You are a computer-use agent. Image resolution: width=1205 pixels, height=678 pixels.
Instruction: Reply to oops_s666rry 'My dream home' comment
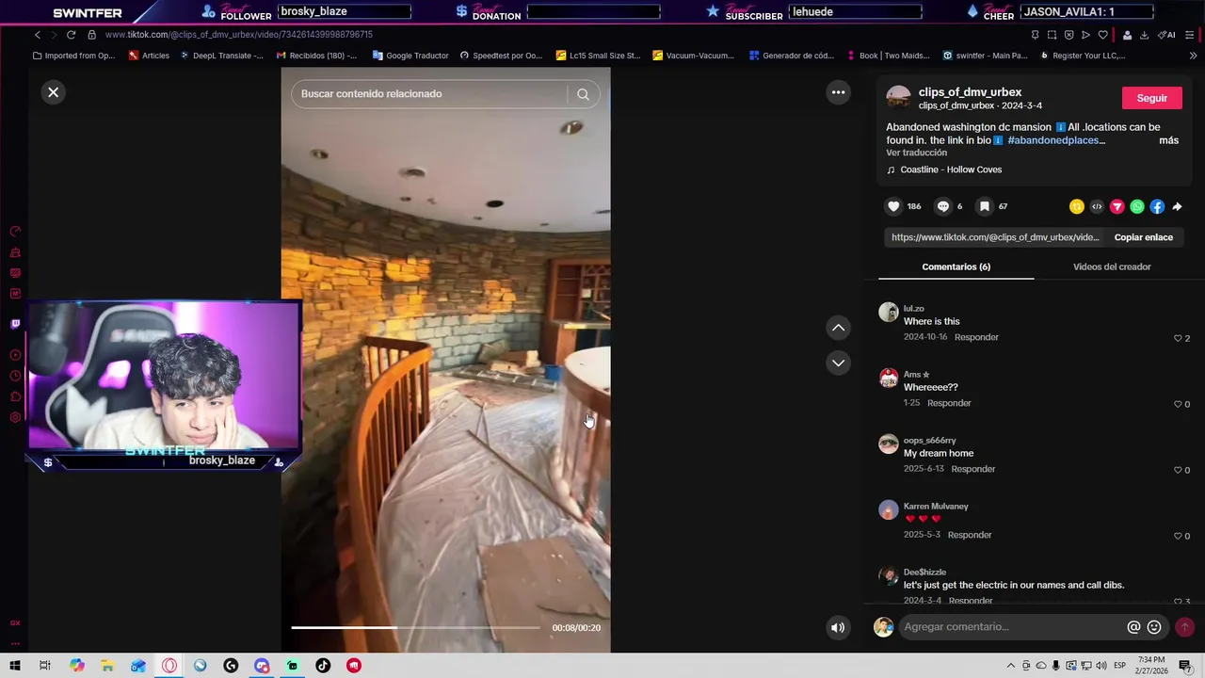972,469
